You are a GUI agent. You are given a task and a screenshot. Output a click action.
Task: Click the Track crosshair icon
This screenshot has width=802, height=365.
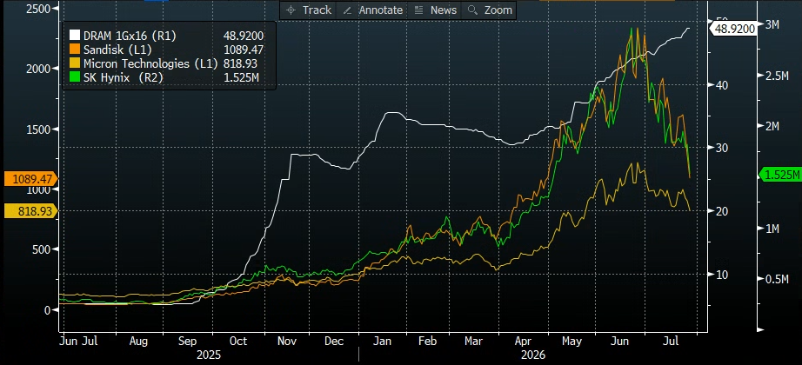tap(291, 10)
